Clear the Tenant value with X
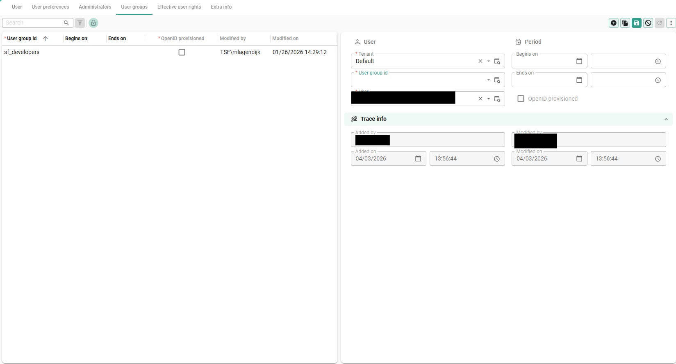This screenshot has height=364, width=676. point(480,61)
